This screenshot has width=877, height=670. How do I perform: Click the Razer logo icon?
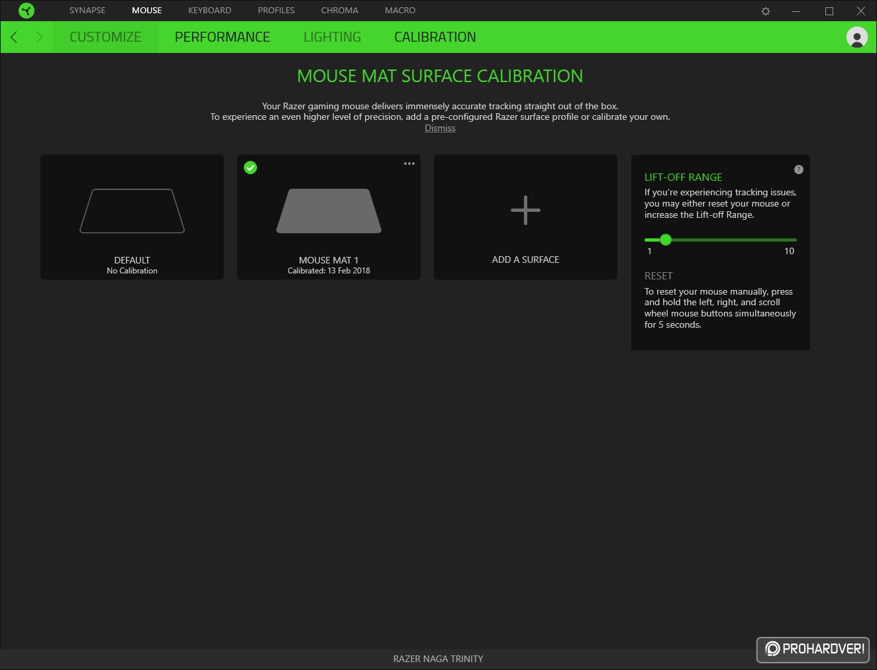tap(26, 11)
